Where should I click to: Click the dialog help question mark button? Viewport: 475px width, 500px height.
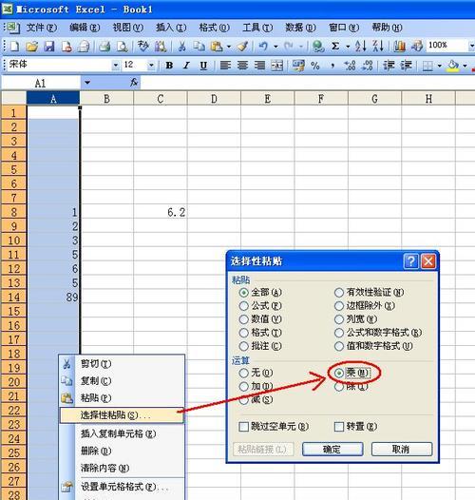point(411,261)
